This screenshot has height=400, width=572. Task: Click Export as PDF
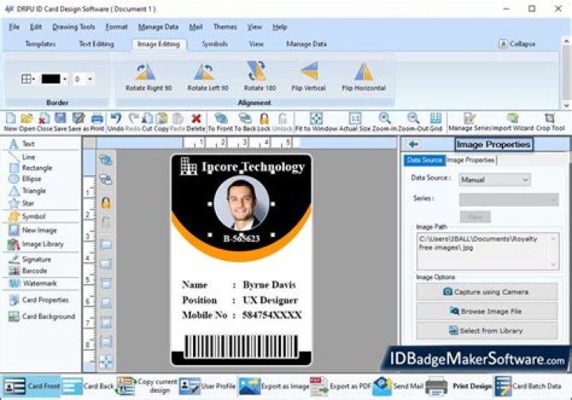(x=340, y=386)
